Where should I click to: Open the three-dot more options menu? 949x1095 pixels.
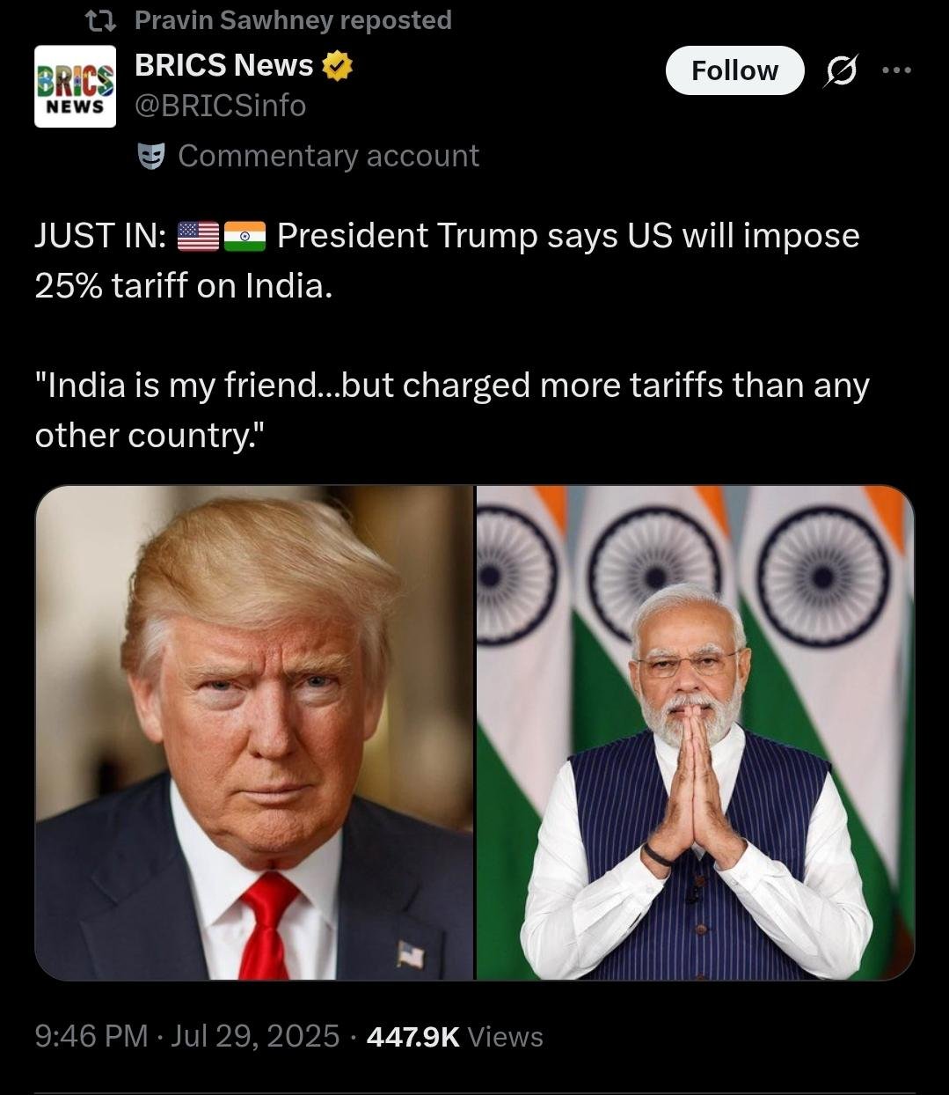896,70
